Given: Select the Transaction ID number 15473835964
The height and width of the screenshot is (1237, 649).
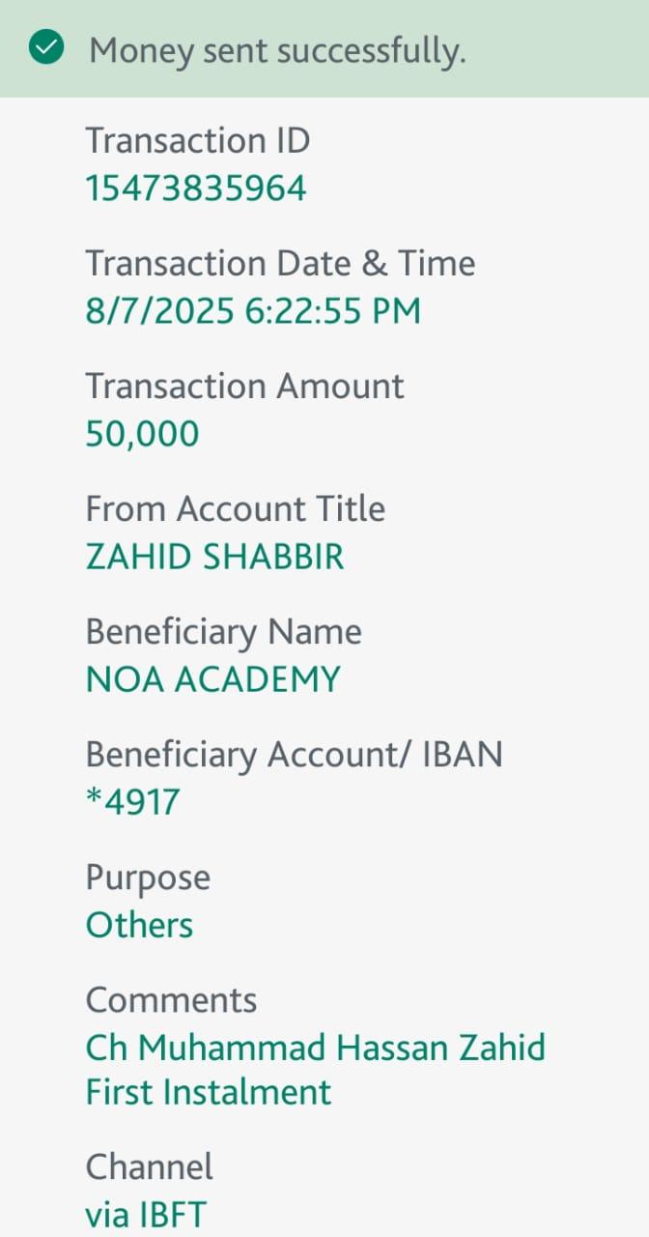Looking at the screenshot, I should coord(196,188).
